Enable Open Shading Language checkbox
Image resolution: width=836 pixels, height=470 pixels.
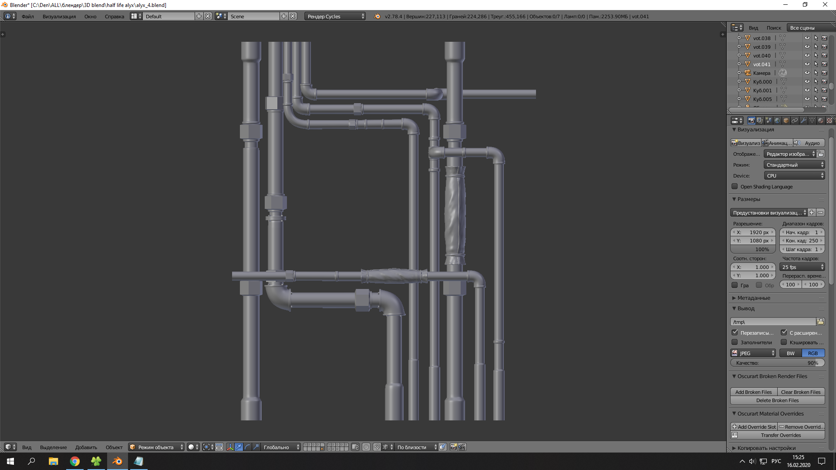pyautogui.click(x=735, y=187)
